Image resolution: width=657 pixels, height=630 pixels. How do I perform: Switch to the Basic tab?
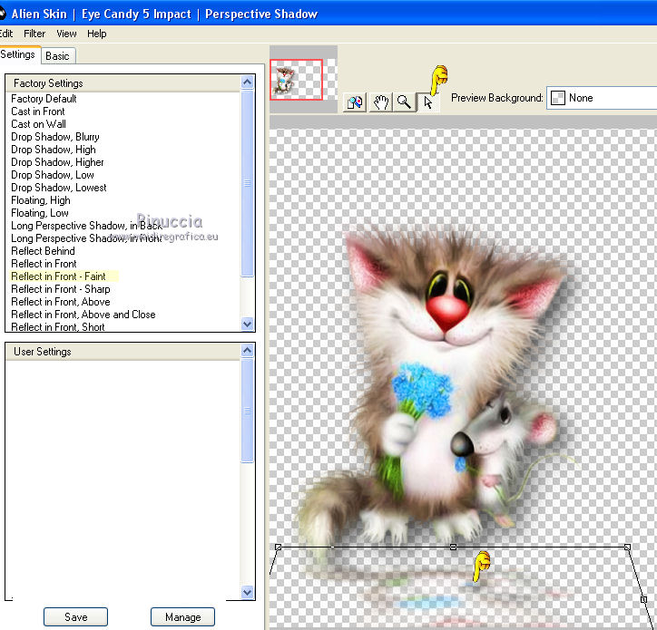pyautogui.click(x=57, y=56)
